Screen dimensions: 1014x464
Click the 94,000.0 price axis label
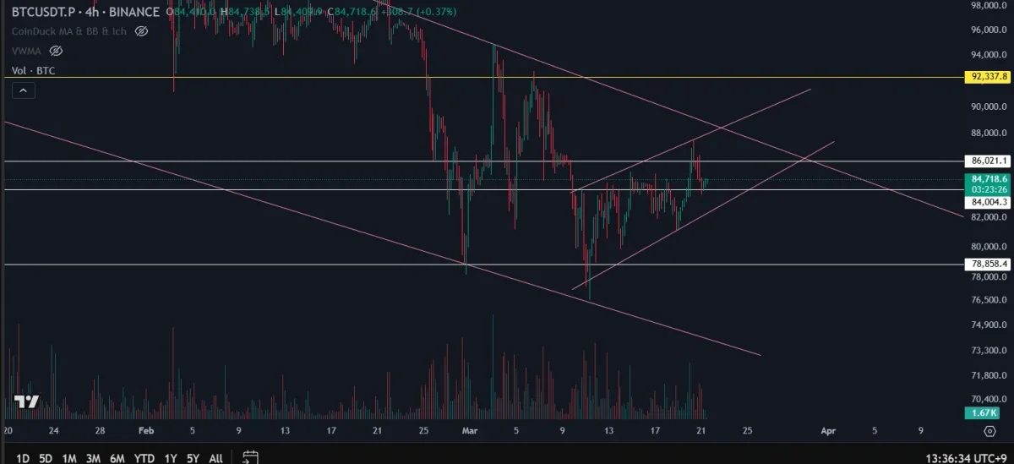tap(988, 55)
